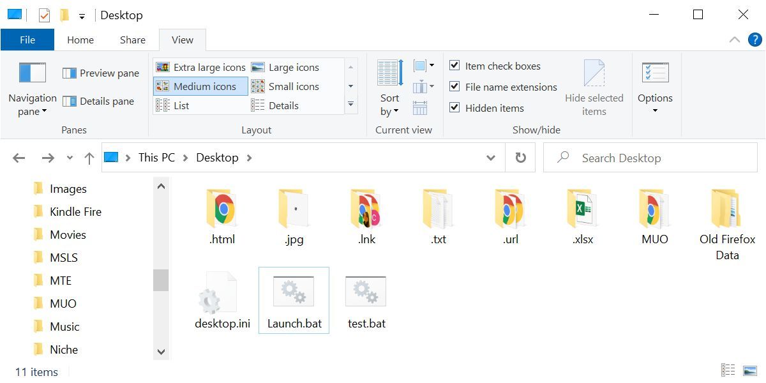Navigate to This PC via breadcrumb link
The height and width of the screenshot is (383, 766).
pyautogui.click(x=156, y=157)
